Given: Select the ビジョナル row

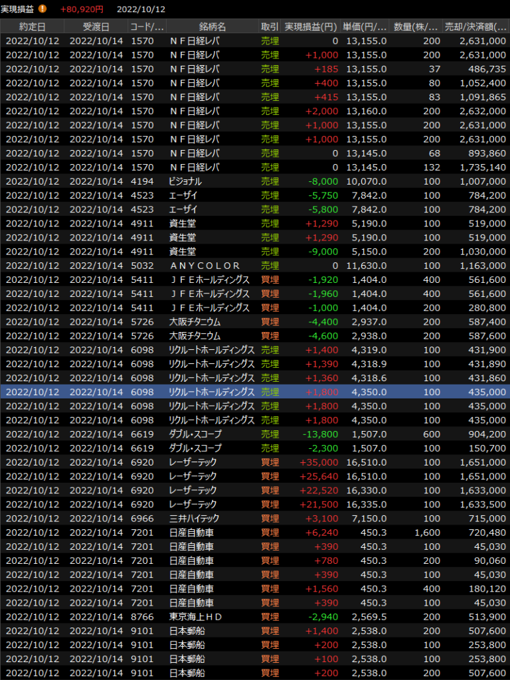Looking at the screenshot, I should [x=255, y=181].
